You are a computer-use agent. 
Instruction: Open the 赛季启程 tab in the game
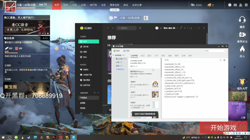(x=114, y=5)
